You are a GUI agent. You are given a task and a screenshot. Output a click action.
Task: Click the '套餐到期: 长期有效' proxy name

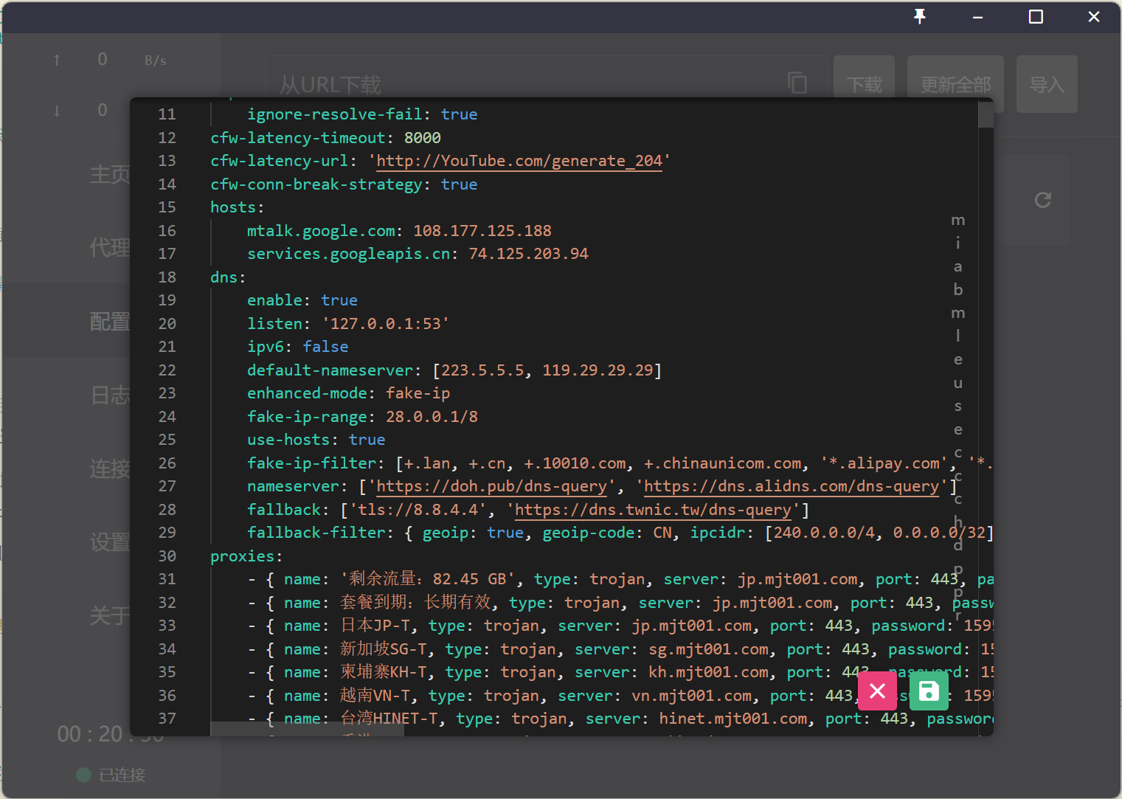[x=415, y=603]
